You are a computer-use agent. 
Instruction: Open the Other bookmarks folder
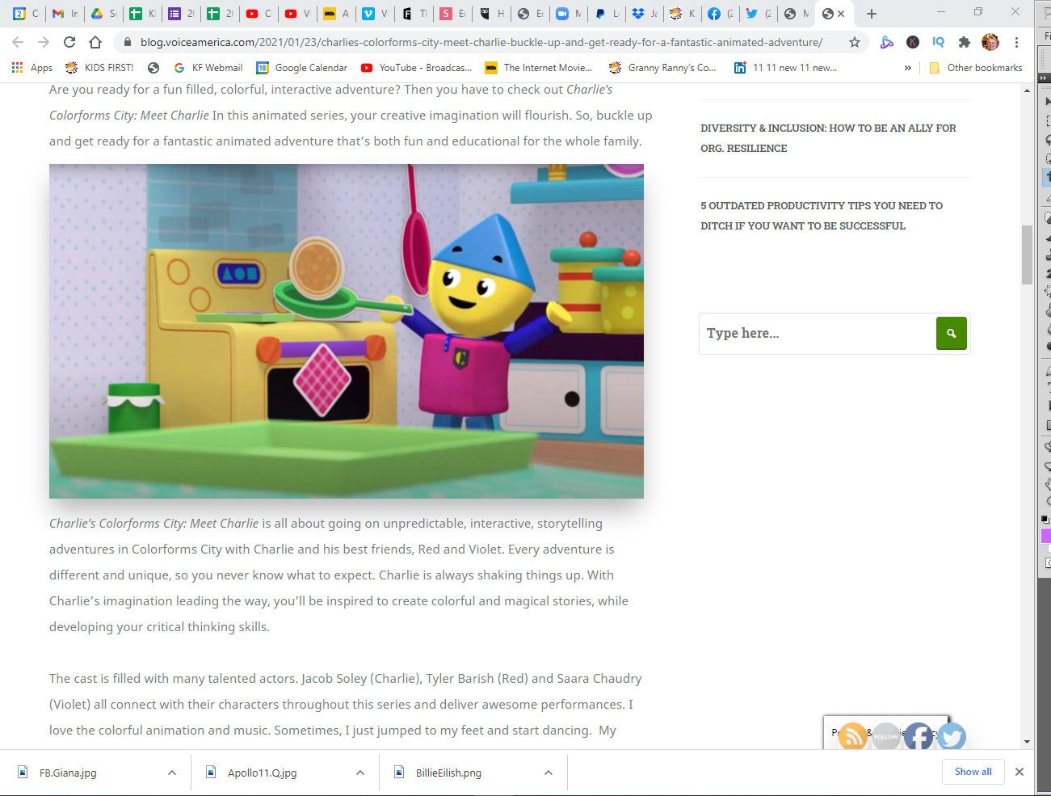pos(976,68)
